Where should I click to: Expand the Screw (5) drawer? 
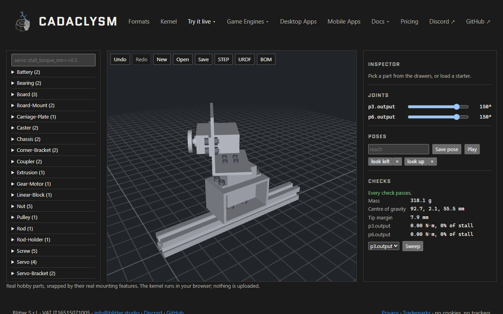(53, 251)
